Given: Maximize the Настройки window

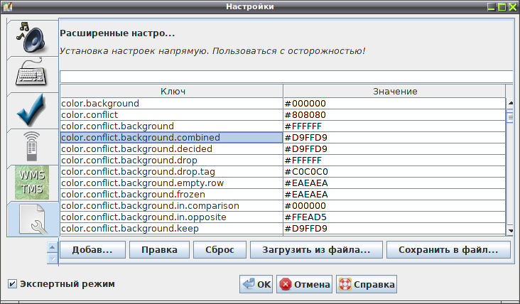Looking at the screenshot, I should click(x=502, y=6).
